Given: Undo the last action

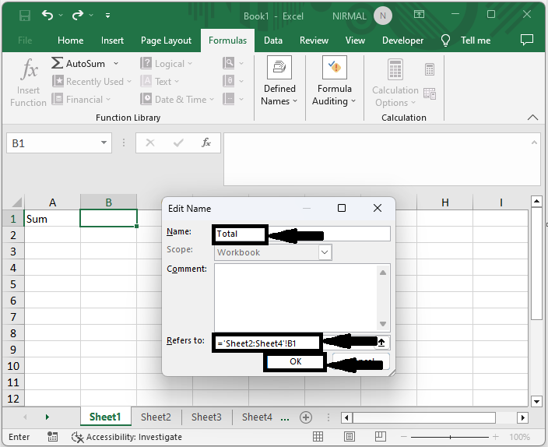Looking at the screenshot, I should coord(47,15).
